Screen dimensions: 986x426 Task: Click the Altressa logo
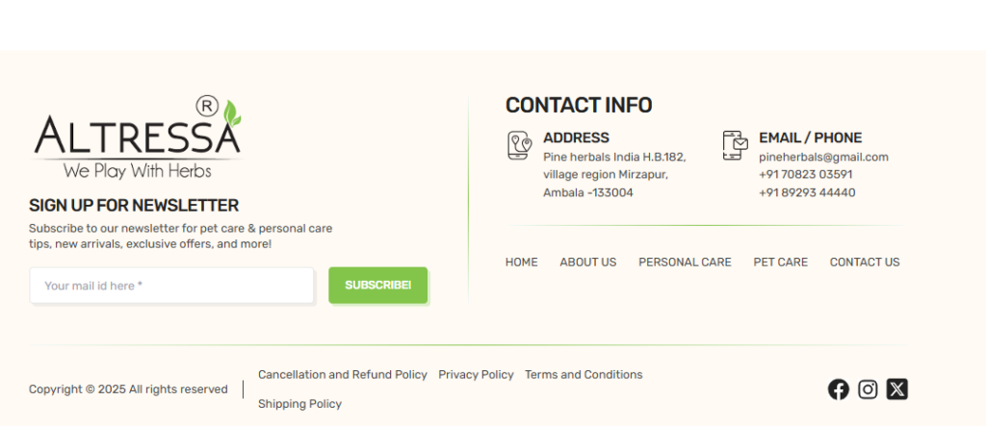point(137,138)
